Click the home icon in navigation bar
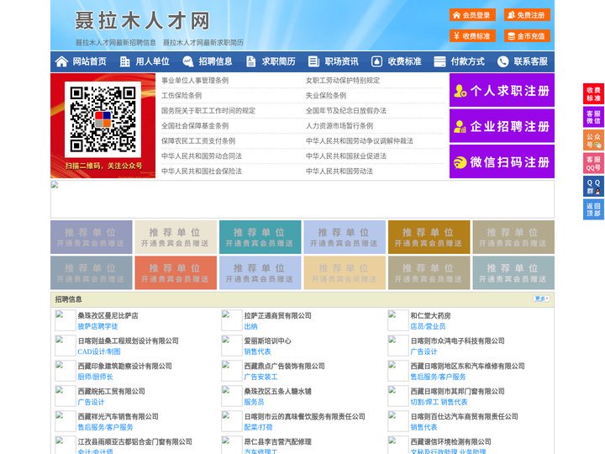The image size is (605, 454). [61, 61]
